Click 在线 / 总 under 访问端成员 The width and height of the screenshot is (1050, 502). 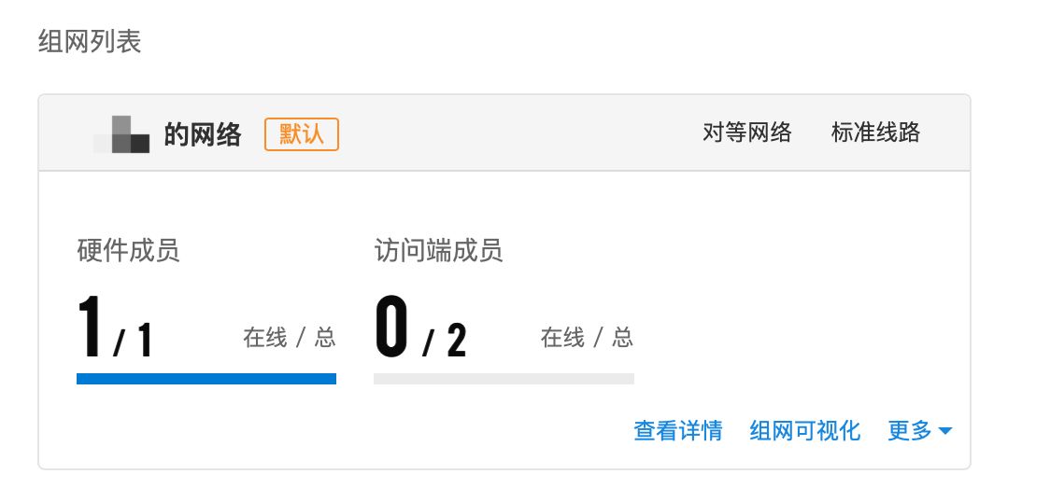point(587,337)
